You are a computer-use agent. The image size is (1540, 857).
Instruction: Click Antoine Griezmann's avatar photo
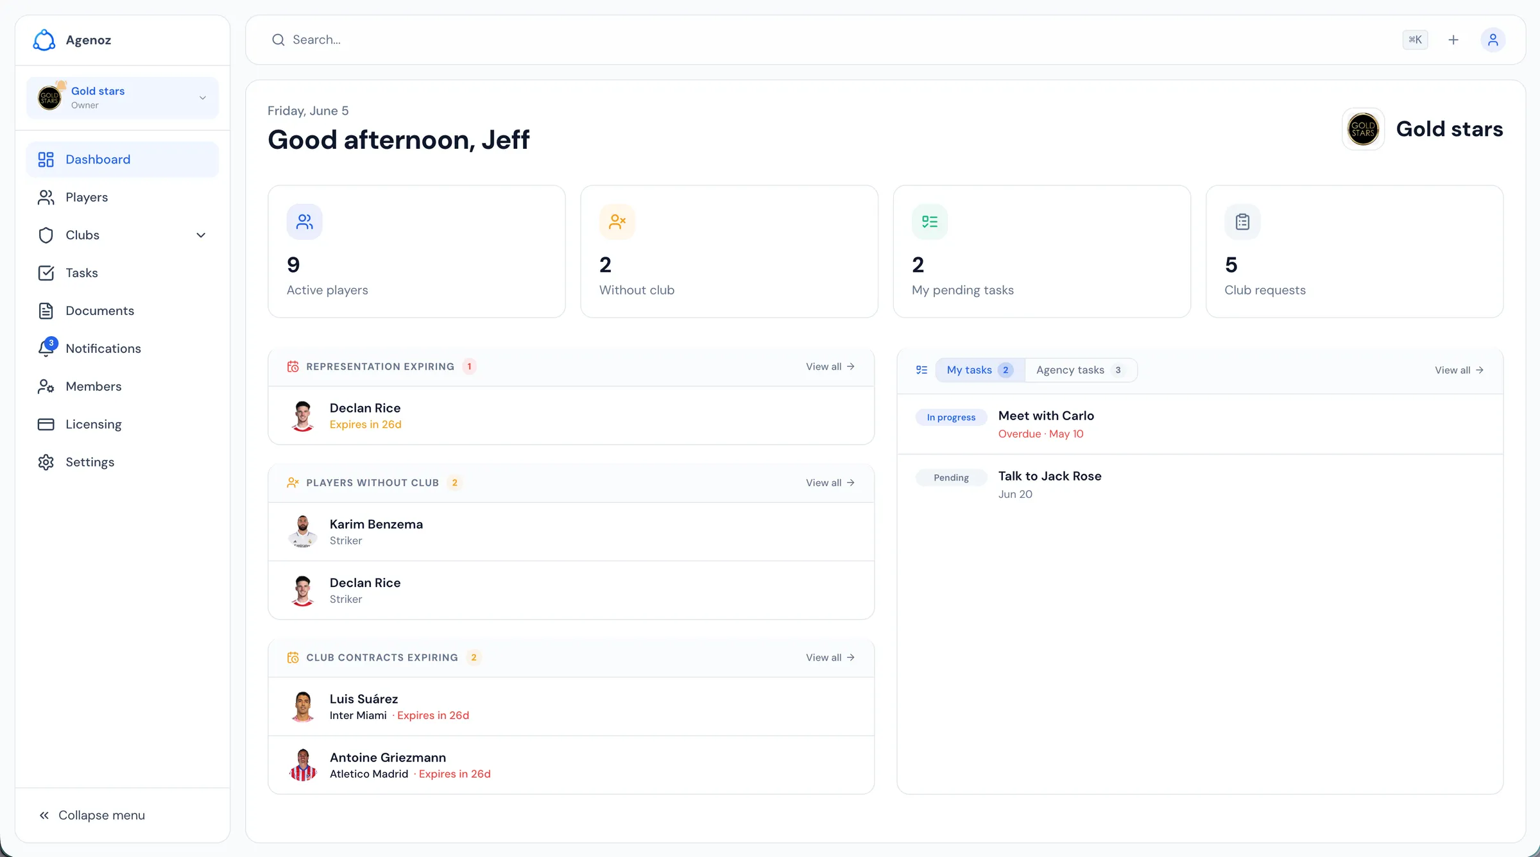[x=302, y=765]
